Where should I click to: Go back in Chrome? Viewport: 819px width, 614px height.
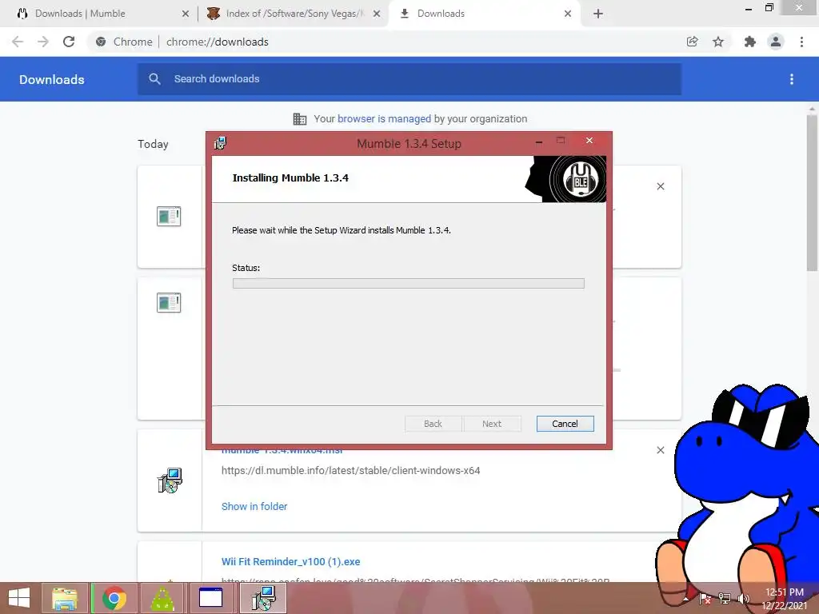(x=18, y=42)
